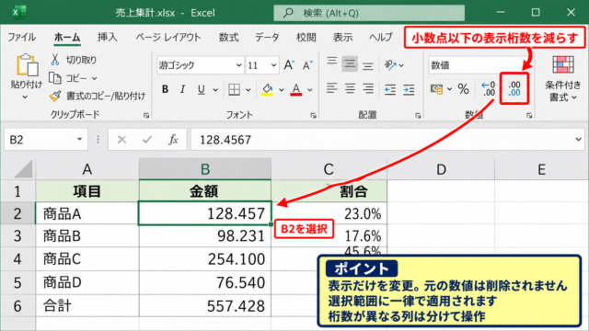
Task: Expand font color options arrow
Action: [310, 90]
